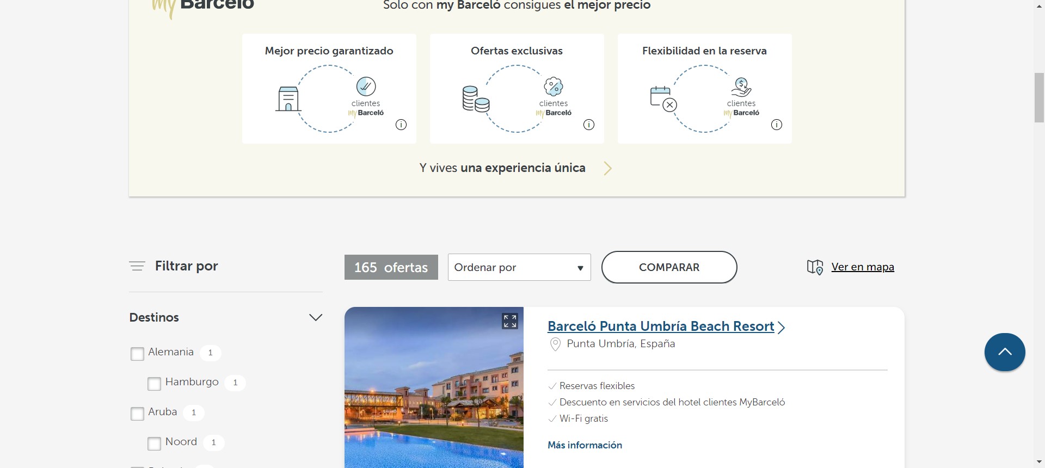The image size is (1045, 468).
Task: Open Ver en mapa link
Action: 862,267
